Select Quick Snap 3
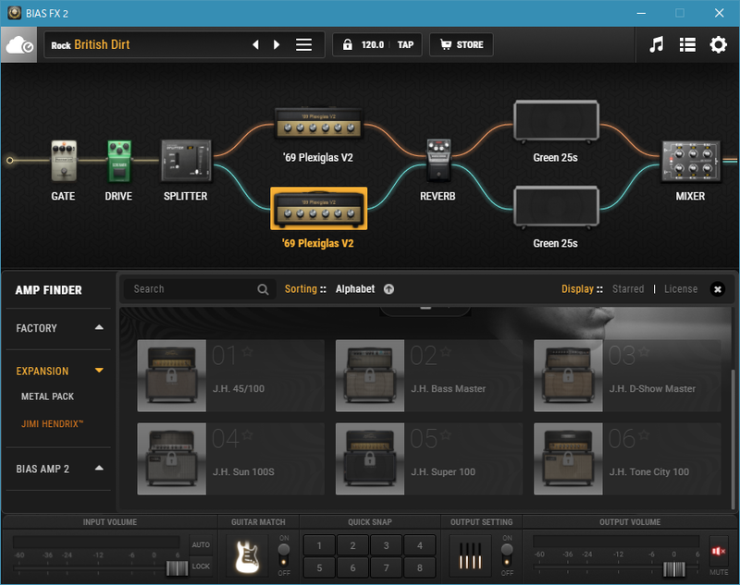 click(386, 545)
